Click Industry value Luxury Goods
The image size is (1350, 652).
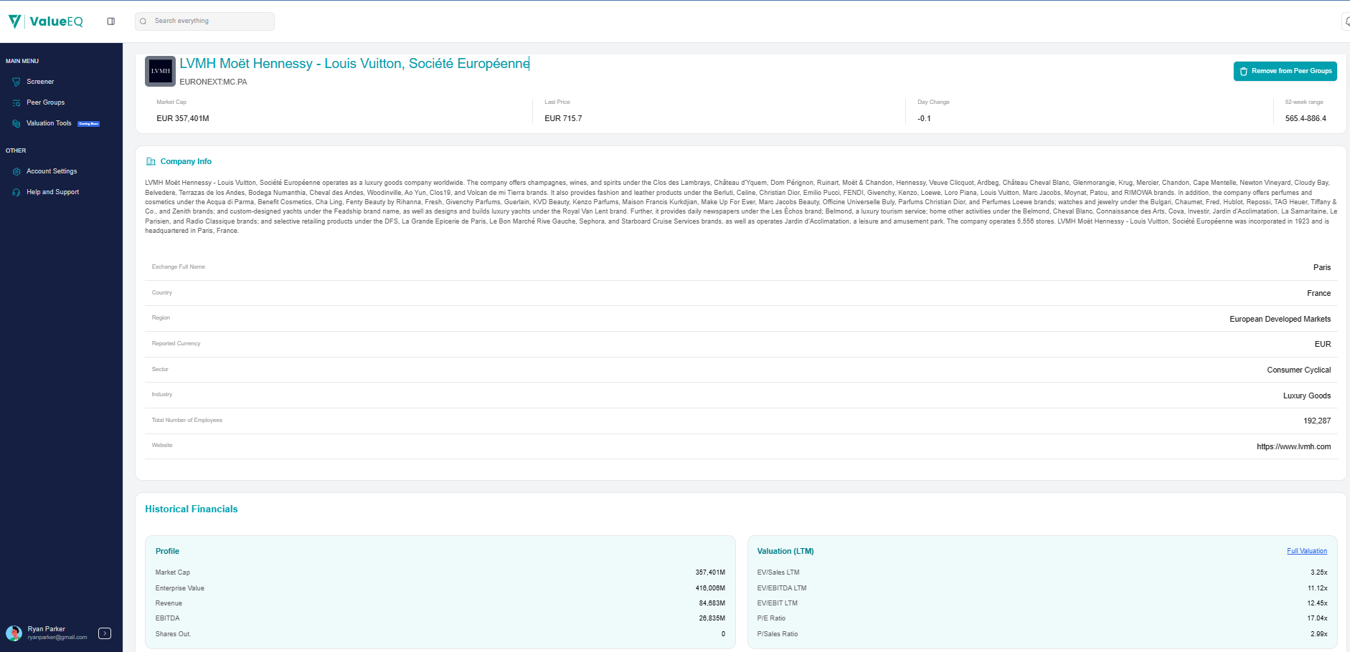(x=1306, y=395)
